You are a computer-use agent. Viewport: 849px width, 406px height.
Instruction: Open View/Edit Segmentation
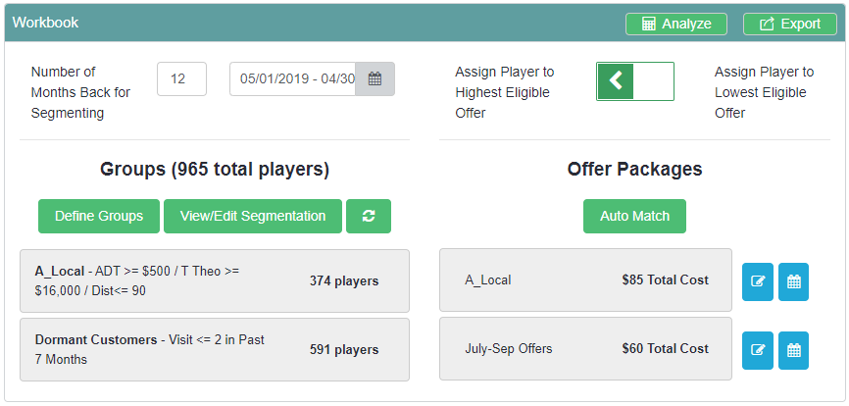tap(253, 217)
